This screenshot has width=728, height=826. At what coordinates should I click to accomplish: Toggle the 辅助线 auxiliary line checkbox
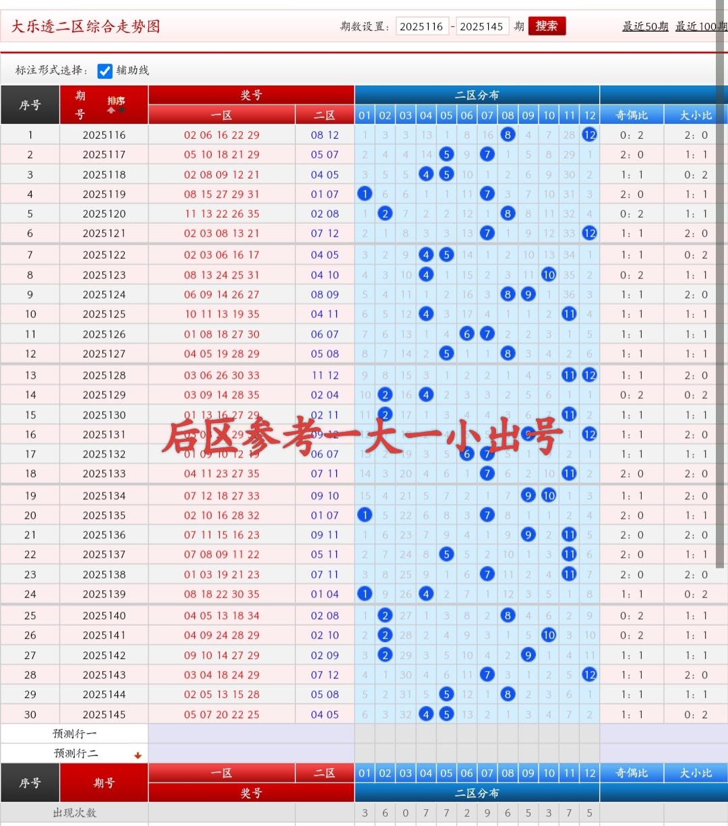coord(105,70)
